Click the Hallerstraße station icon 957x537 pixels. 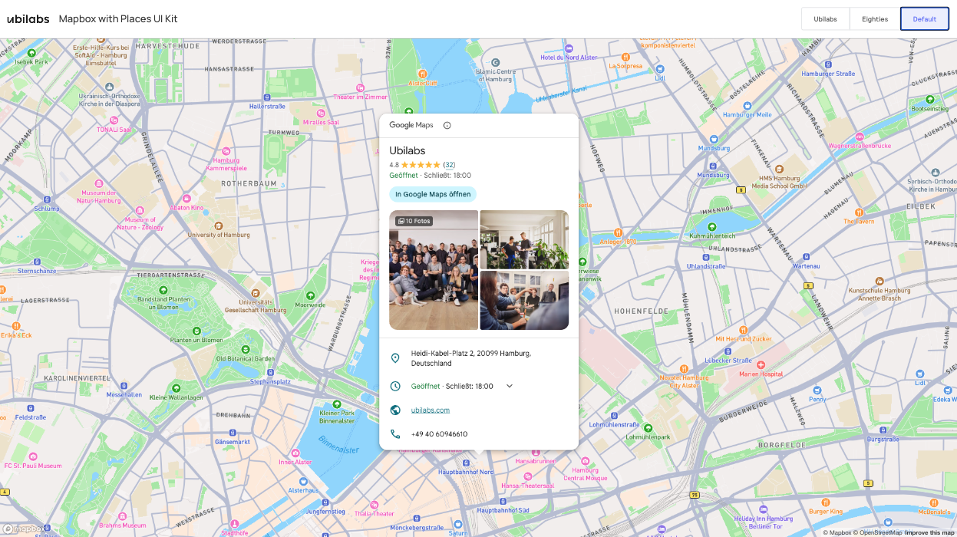point(267,97)
